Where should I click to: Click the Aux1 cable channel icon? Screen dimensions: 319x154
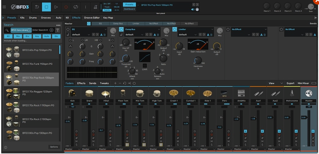258,93
